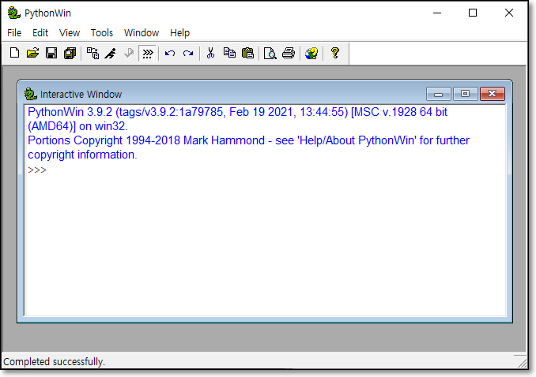Open the Window menu
Screen dimensions: 536x377
point(142,33)
